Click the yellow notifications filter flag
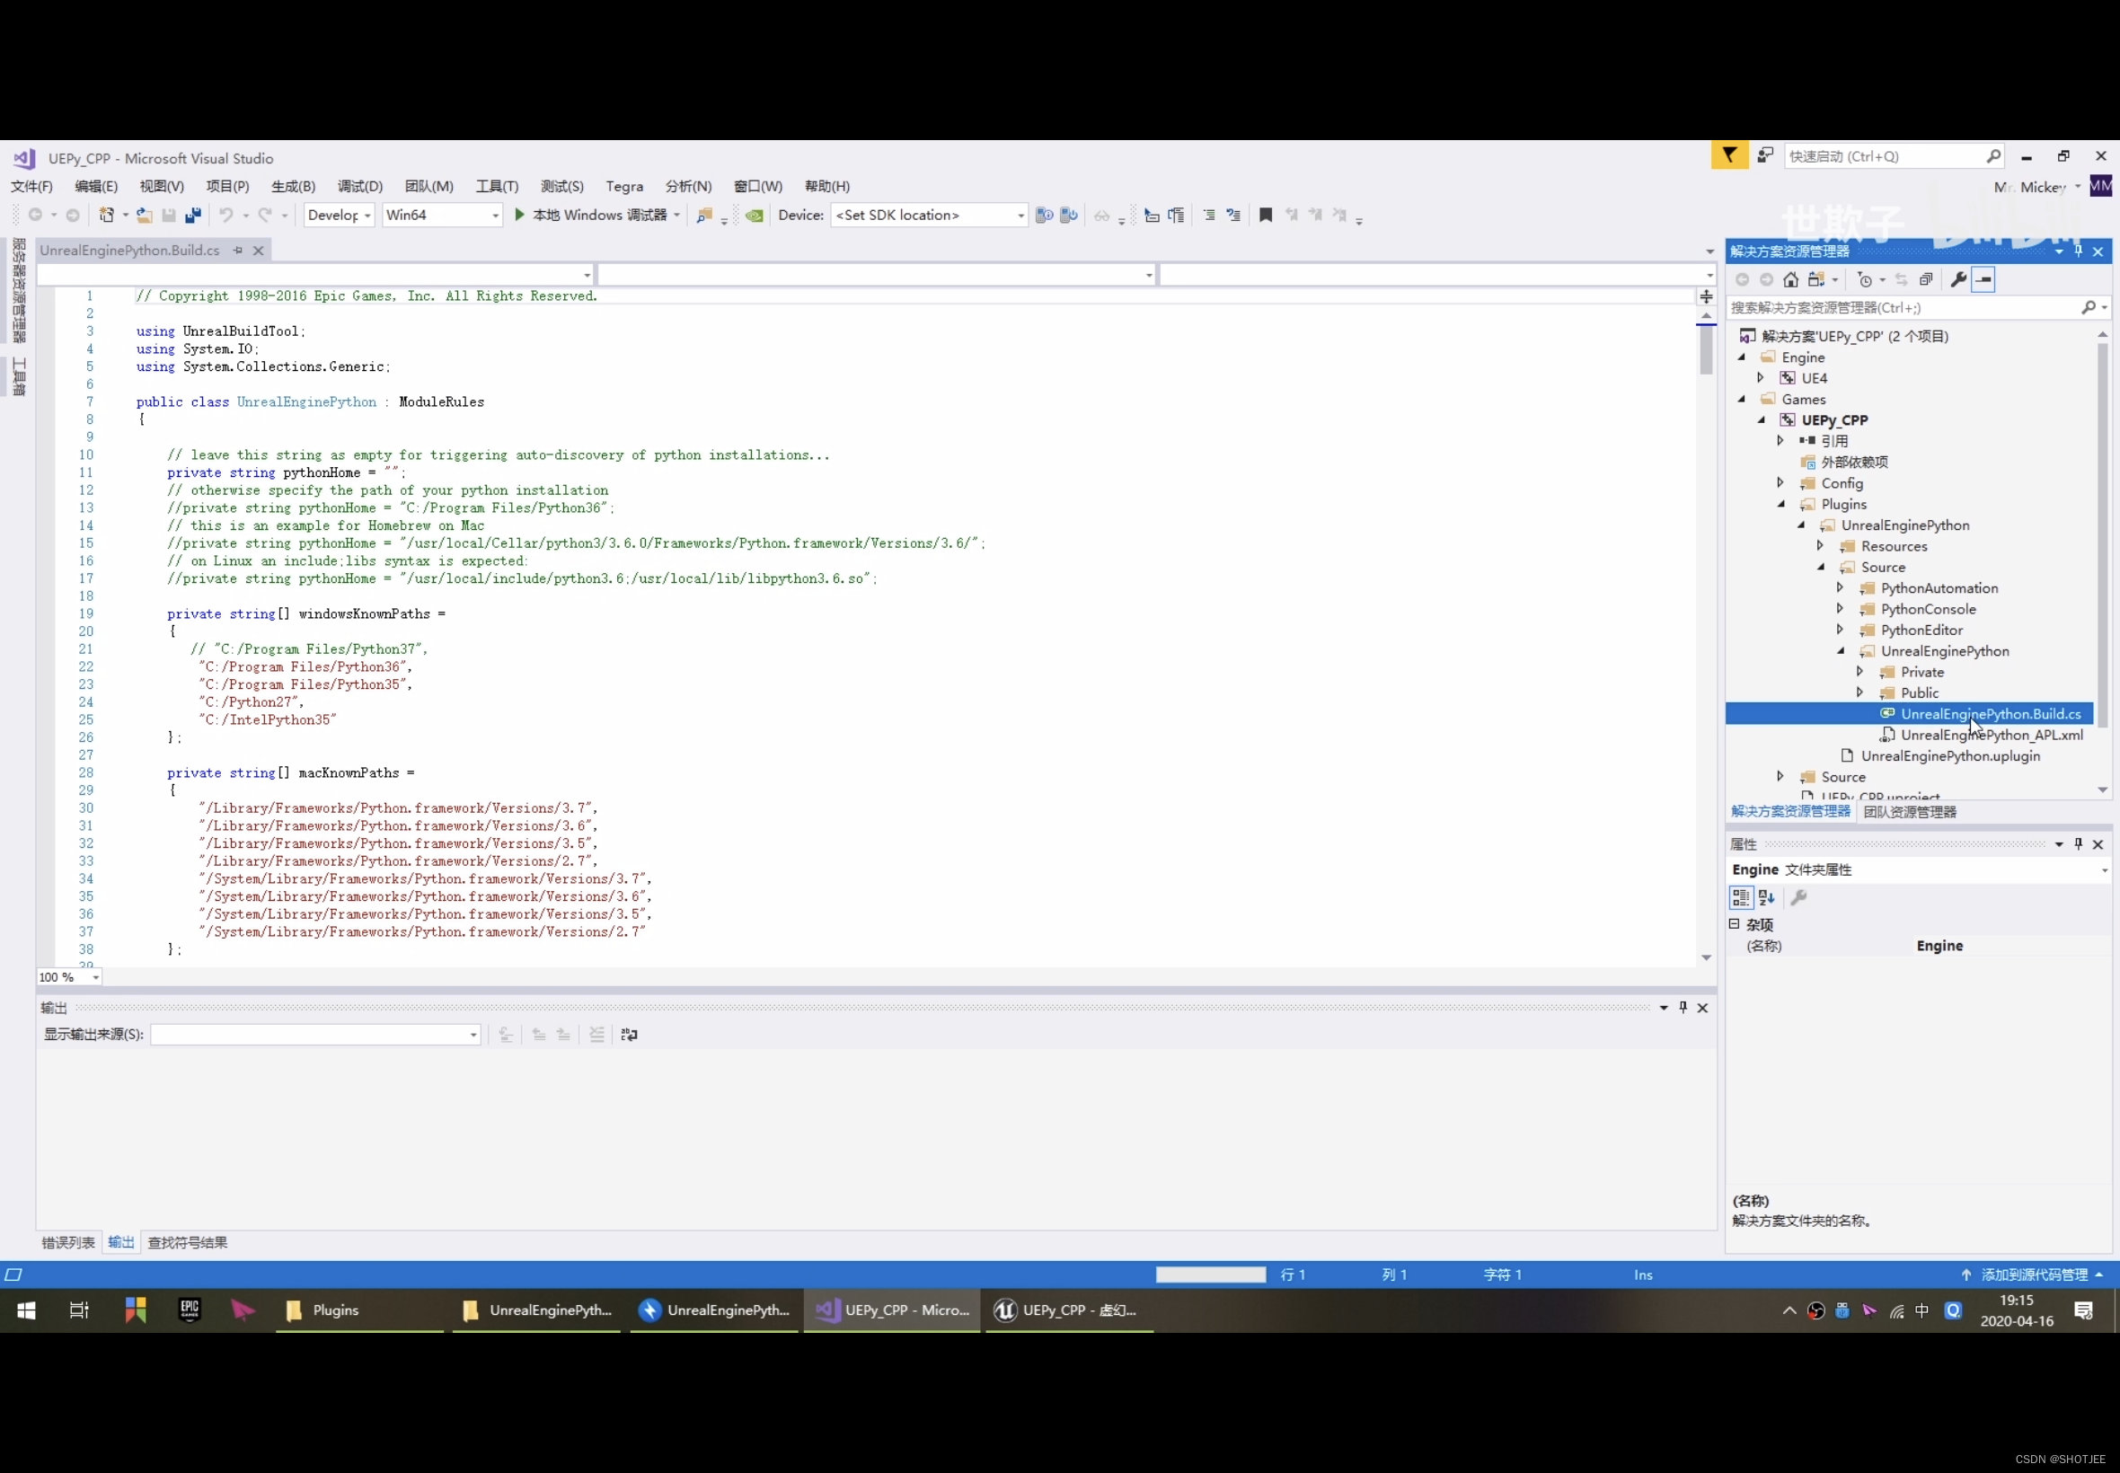This screenshot has height=1473, width=2120. [1728, 156]
